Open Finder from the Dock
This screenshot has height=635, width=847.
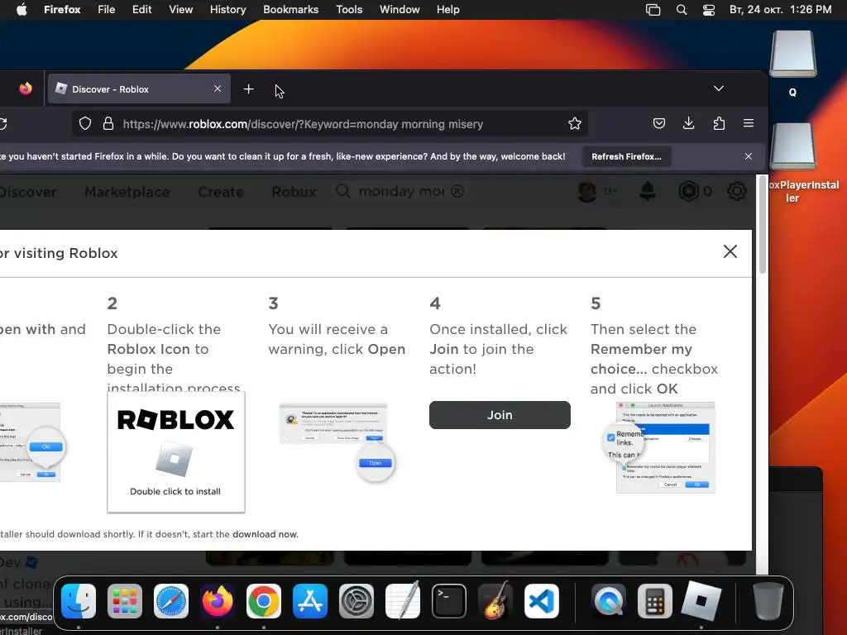(x=79, y=601)
